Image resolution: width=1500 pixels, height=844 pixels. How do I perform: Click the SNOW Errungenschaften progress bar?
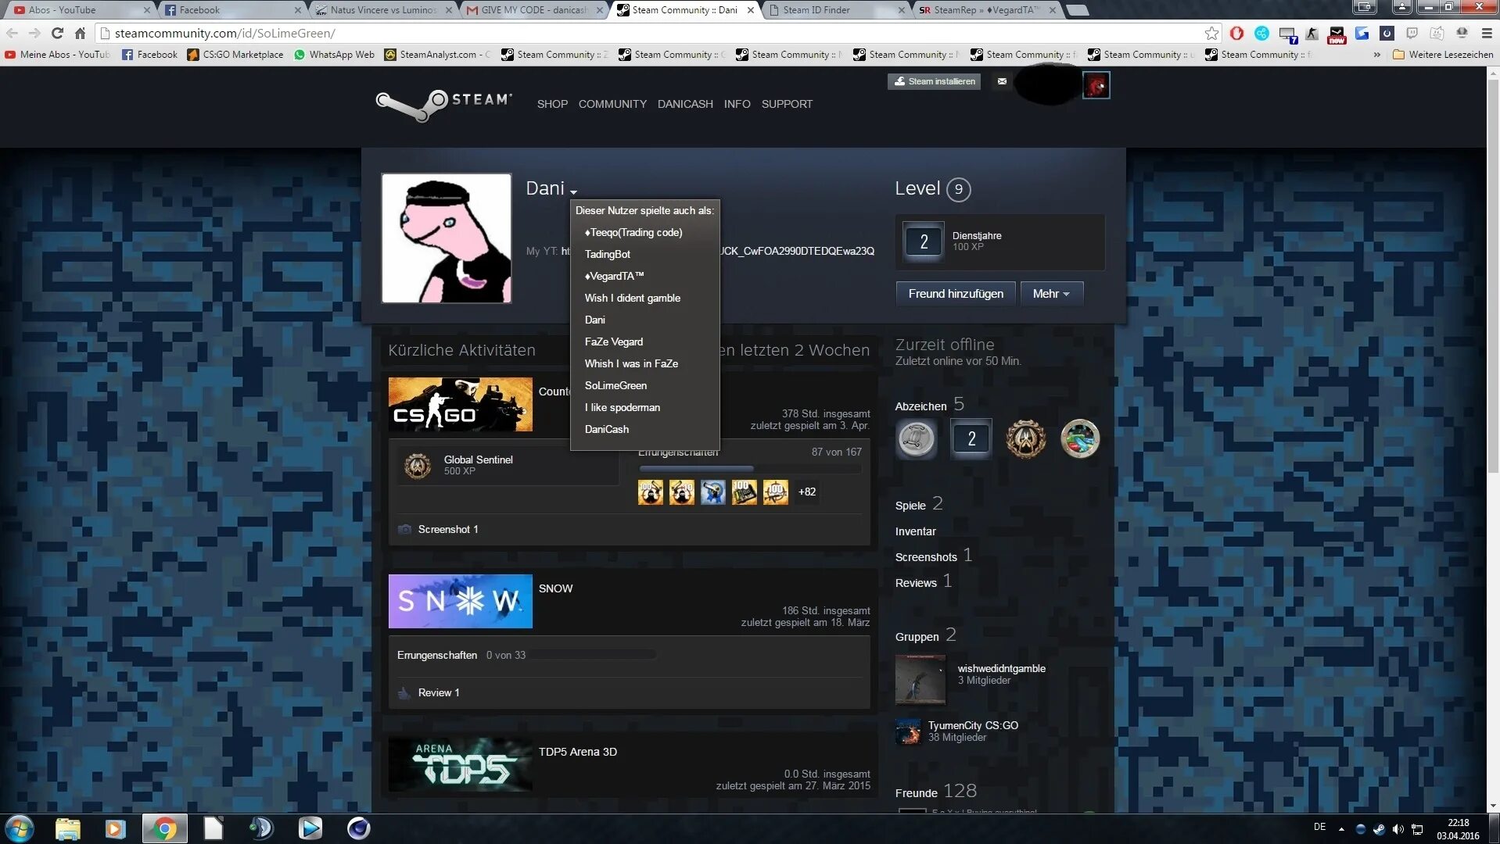594,655
